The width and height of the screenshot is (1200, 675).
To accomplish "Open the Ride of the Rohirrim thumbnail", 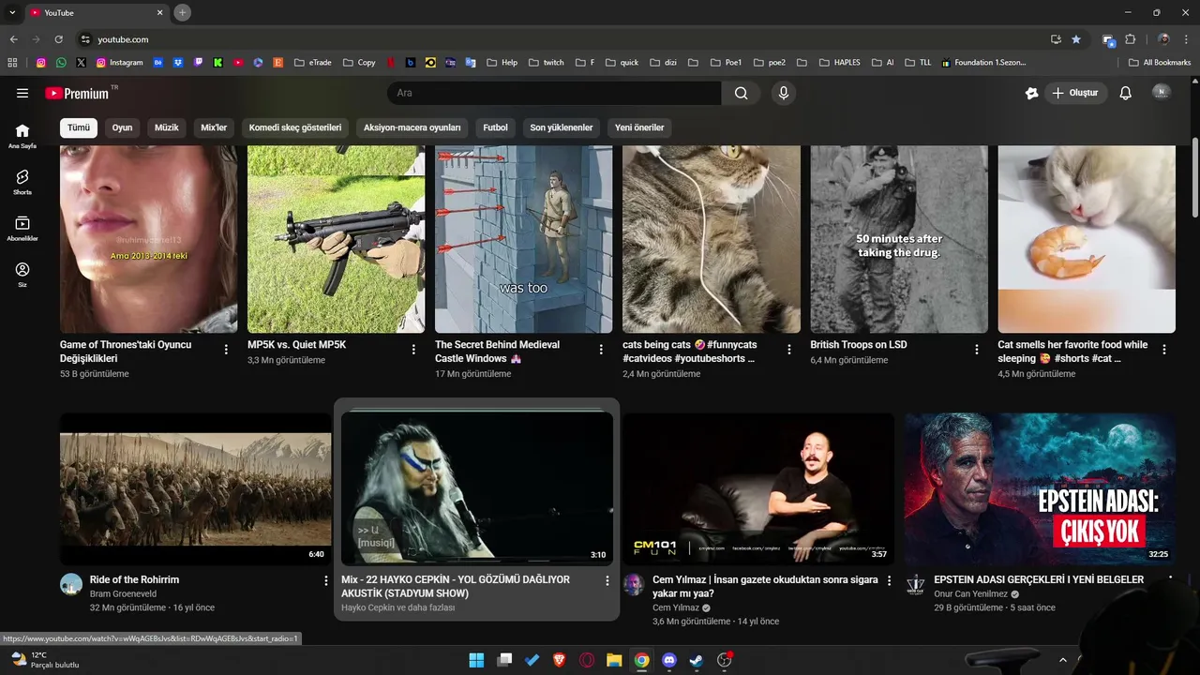I will [195, 489].
